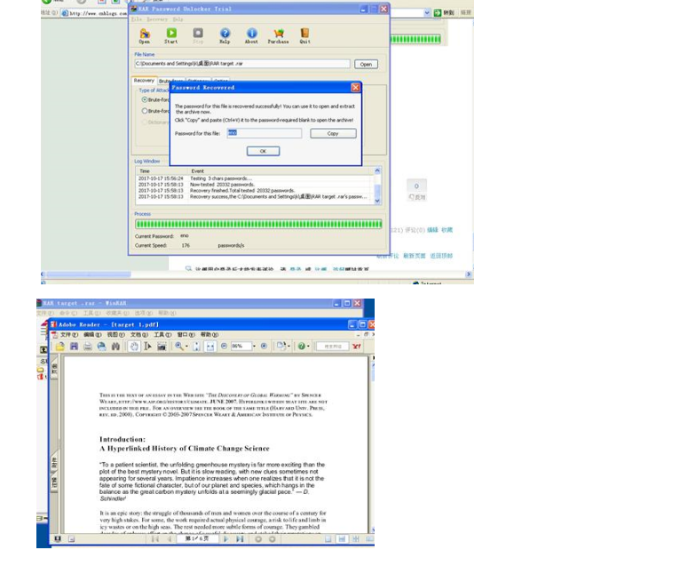Click the Copy button in Password Recovered dialog
The height and width of the screenshot is (566, 688).
(x=333, y=133)
